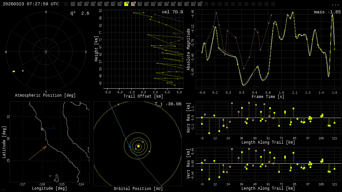Click the blue Earth marker on orbit plot
Image resolution: width=342 pixels, height=192 pixels.
coord(130,147)
